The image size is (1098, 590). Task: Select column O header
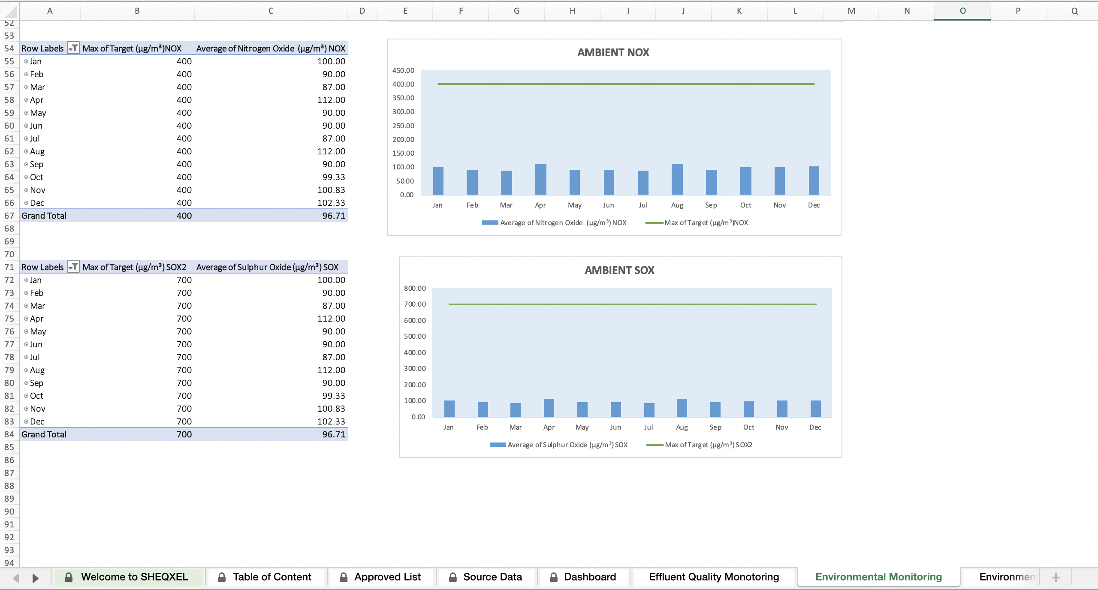click(962, 11)
